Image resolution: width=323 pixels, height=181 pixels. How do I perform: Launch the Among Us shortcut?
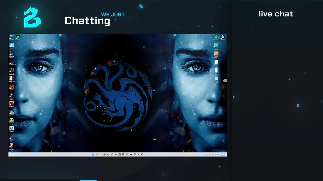(x=11, y=104)
